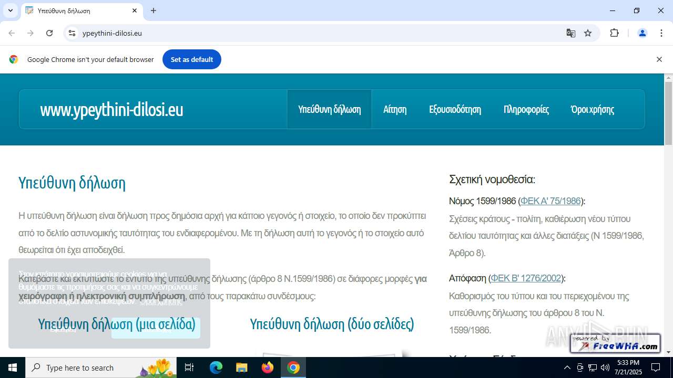The image size is (673, 378).
Task: Click the Chrome taskbar icon
Action: (293, 367)
